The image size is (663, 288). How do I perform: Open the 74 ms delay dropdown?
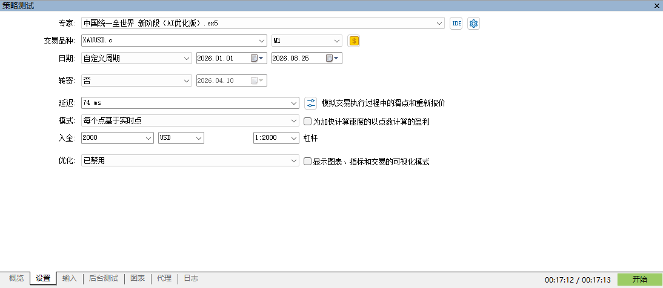(295, 103)
